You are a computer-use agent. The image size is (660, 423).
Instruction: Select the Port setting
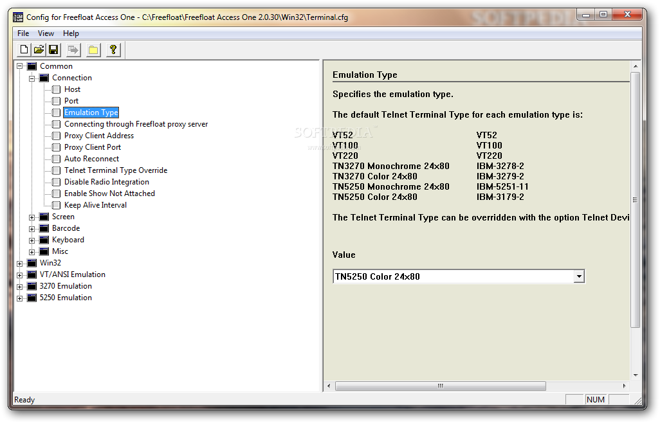(x=71, y=101)
